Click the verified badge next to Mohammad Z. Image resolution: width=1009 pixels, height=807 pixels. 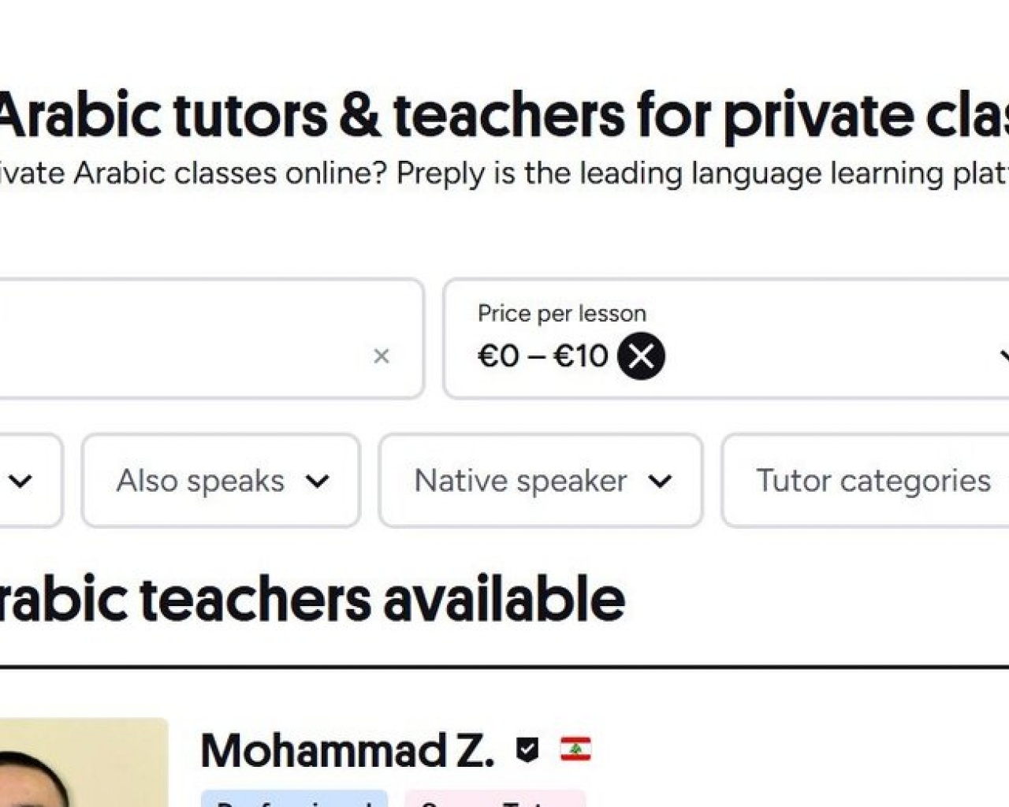(527, 749)
